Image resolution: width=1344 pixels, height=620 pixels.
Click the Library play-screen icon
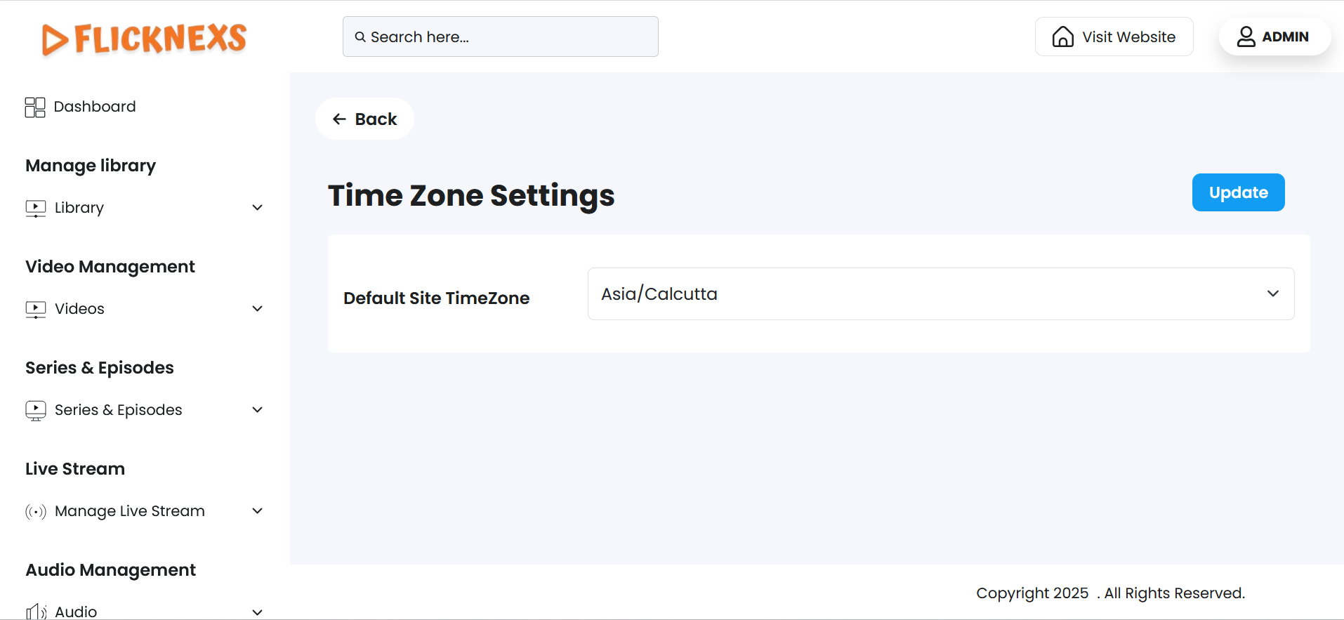click(x=36, y=209)
